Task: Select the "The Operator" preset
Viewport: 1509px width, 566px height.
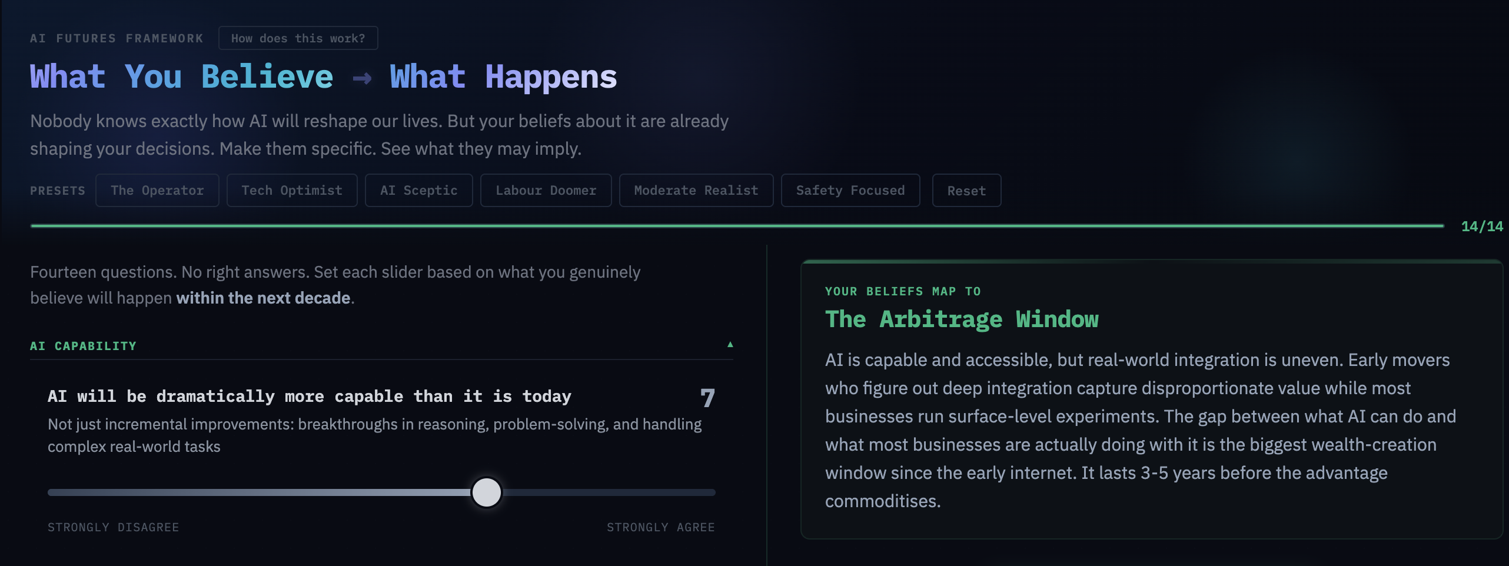Action: point(157,190)
